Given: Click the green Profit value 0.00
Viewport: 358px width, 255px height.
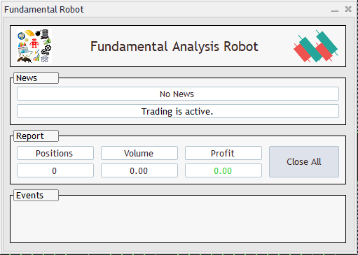Looking at the screenshot, I should point(223,170).
